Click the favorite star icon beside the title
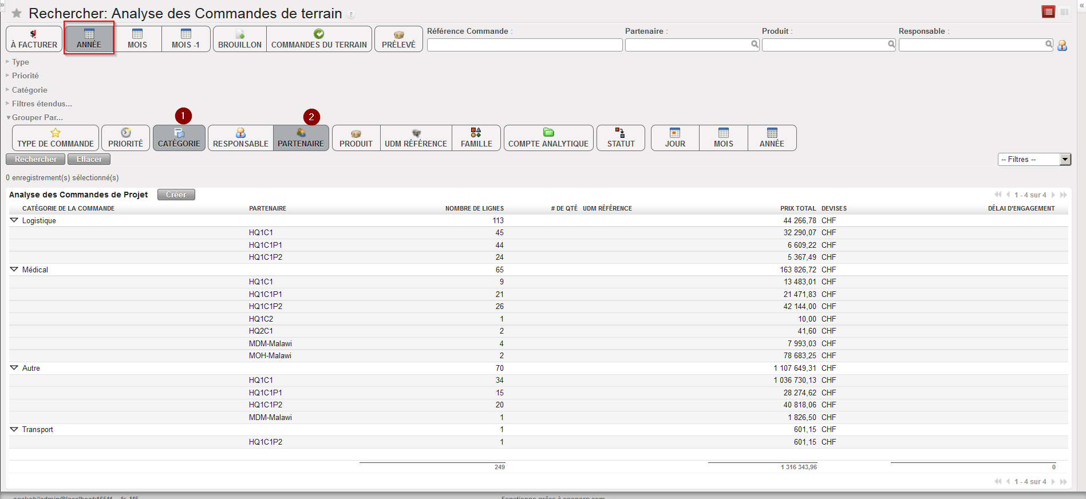 pyautogui.click(x=17, y=13)
